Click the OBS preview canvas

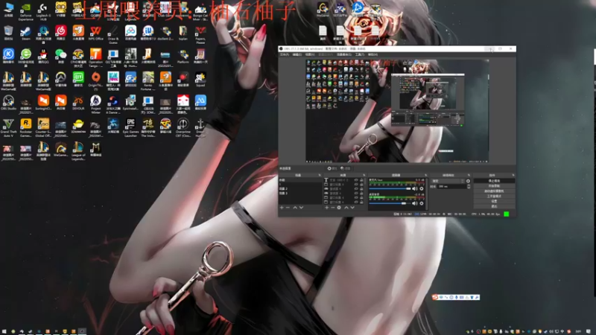coord(397,111)
